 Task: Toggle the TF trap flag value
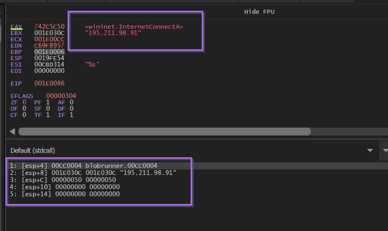point(48,115)
